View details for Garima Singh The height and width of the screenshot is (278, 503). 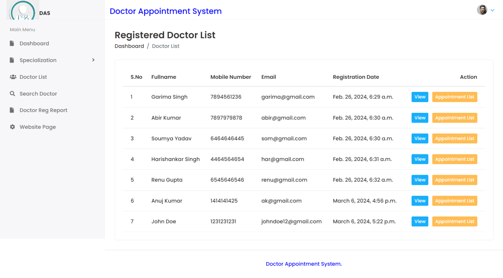[x=419, y=97]
